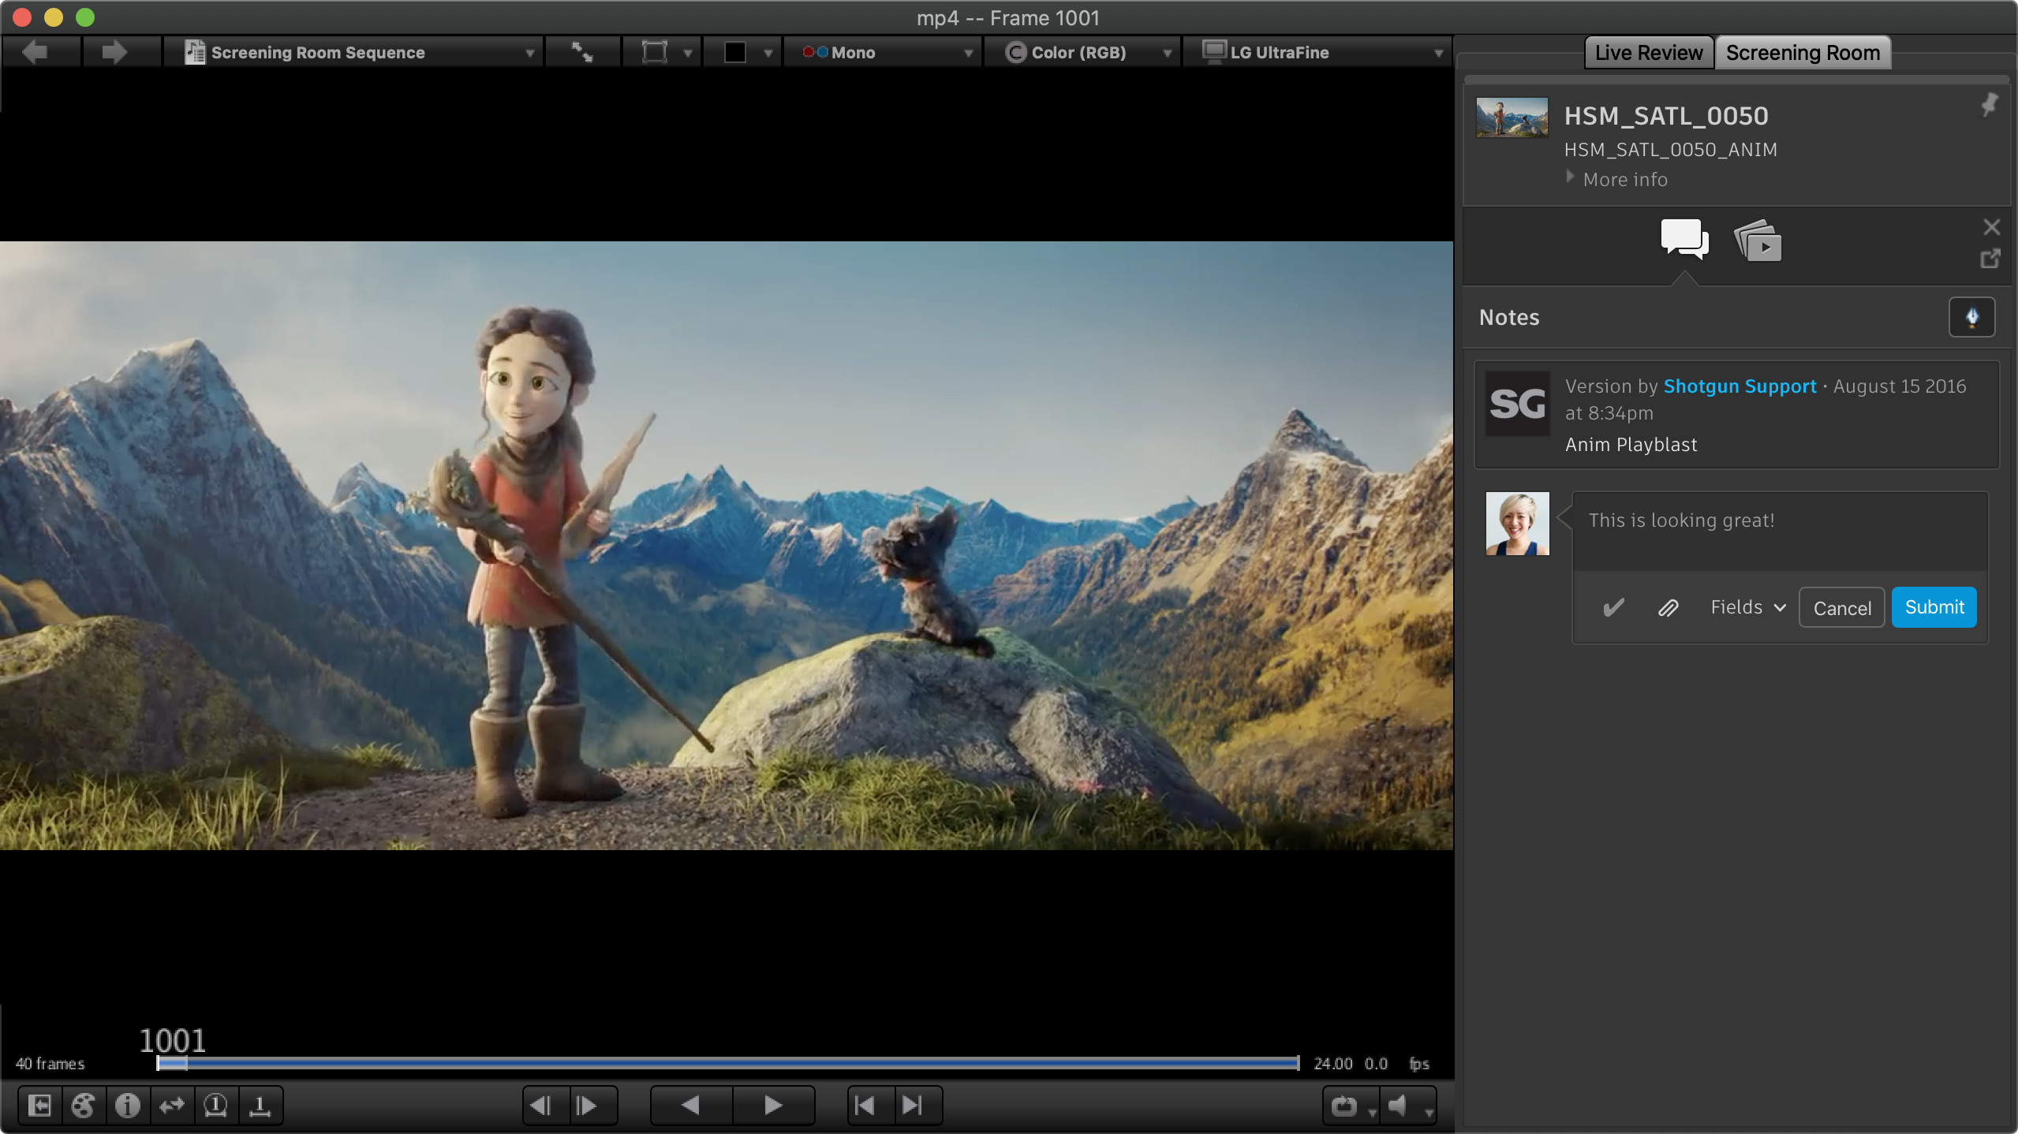
Task: Click the black background color swatch
Action: tap(735, 53)
